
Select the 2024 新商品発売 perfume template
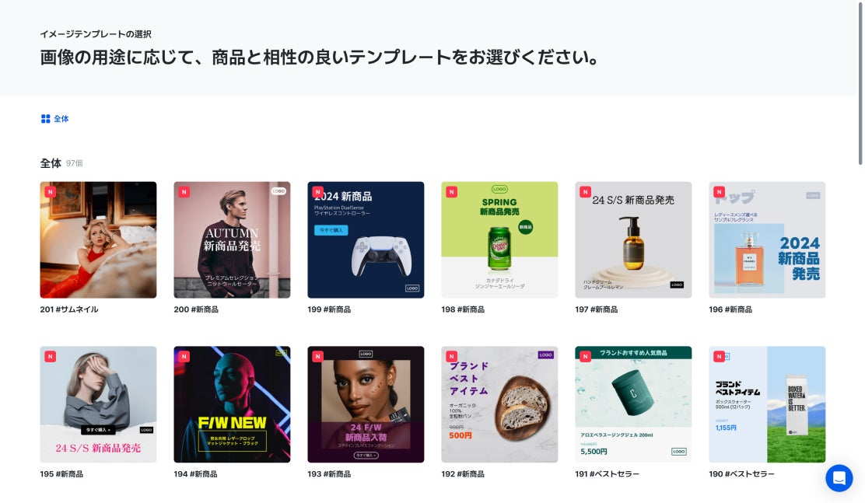[767, 240]
